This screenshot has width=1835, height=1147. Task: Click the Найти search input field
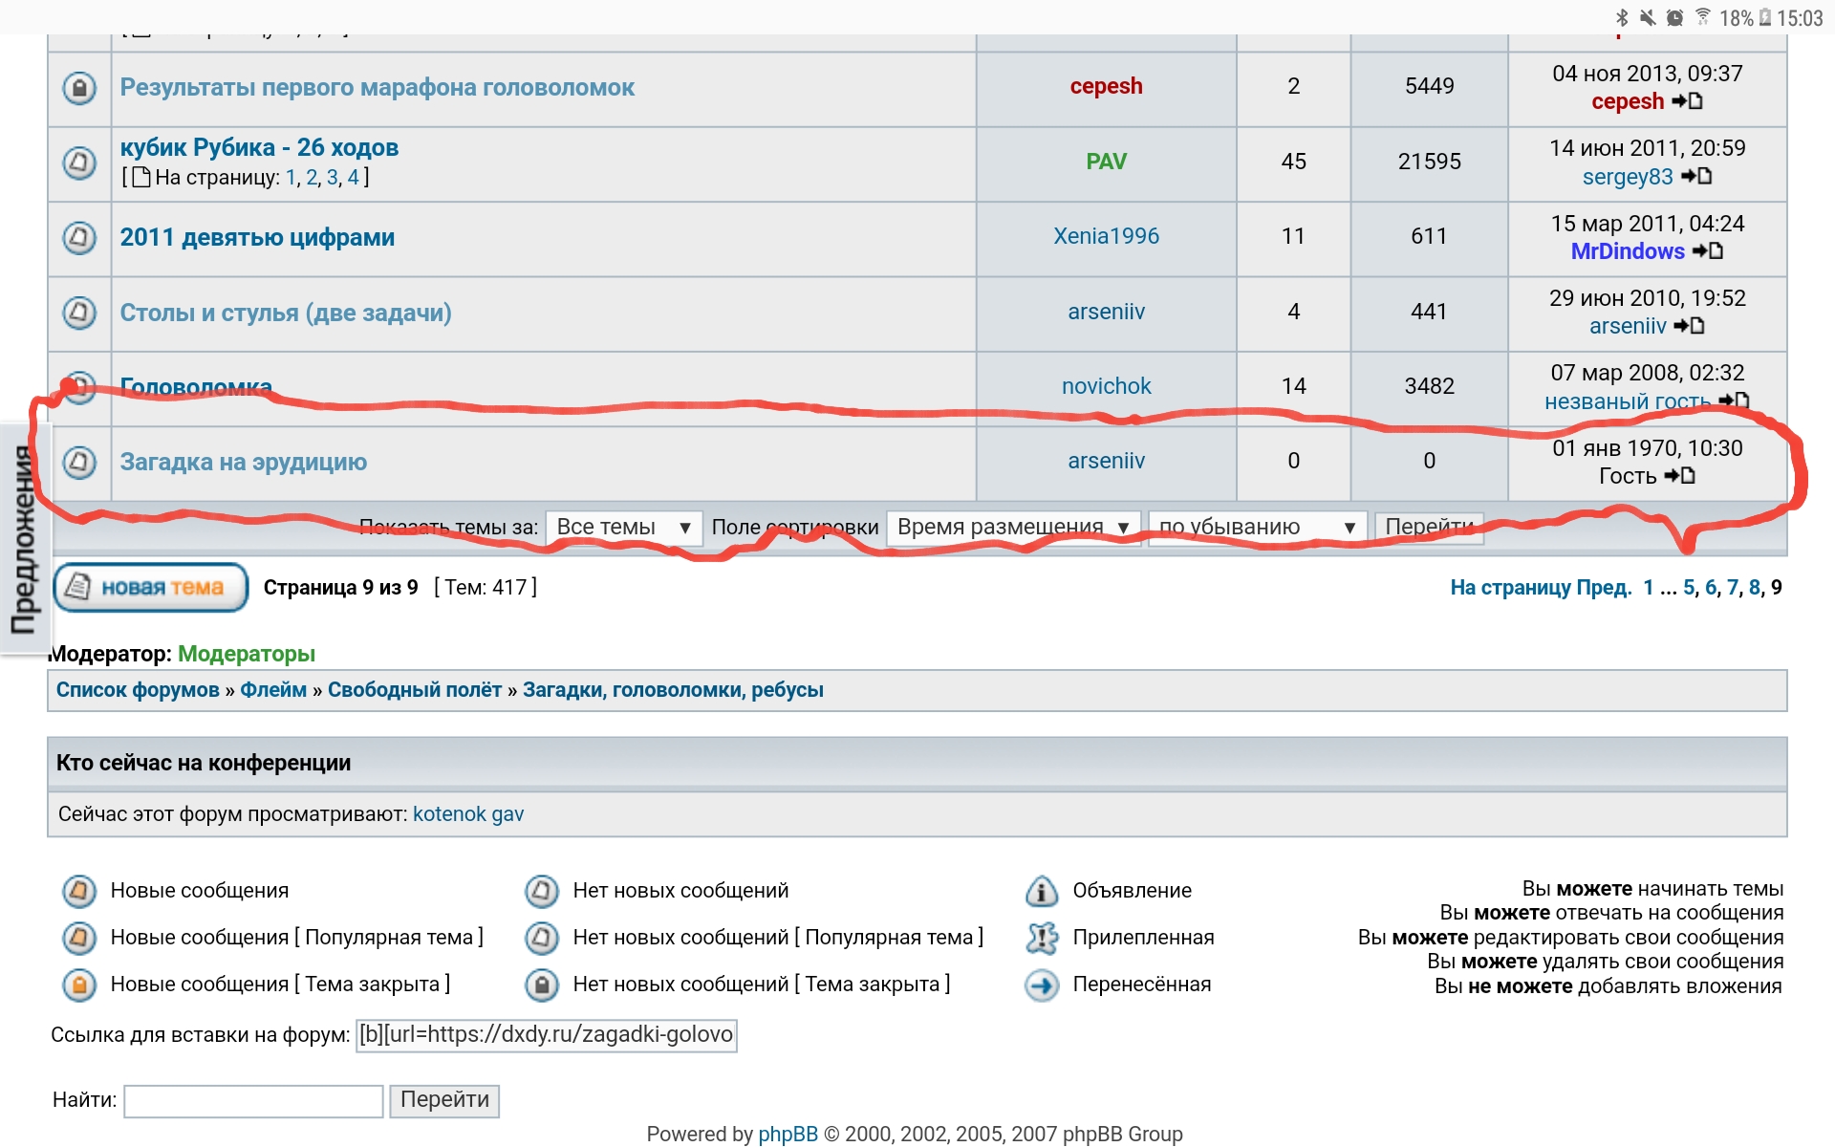click(253, 1101)
